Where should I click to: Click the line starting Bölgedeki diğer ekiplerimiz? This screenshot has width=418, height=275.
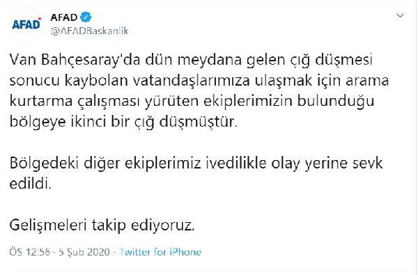196,164
